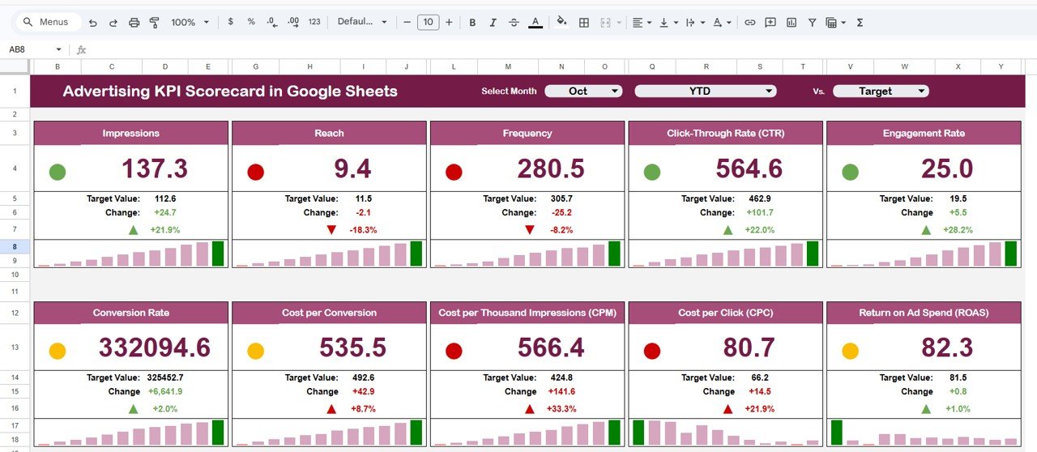Click the Create a filter icon
The image size is (1037, 452).
pos(812,23)
